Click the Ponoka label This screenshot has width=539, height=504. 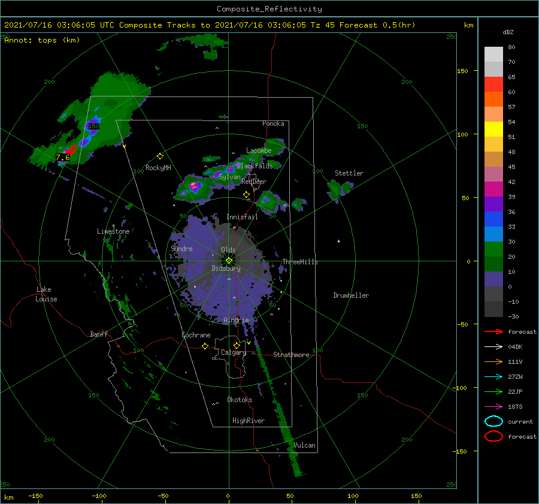click(273, 123)
